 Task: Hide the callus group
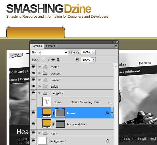click(x=33, y=86)
